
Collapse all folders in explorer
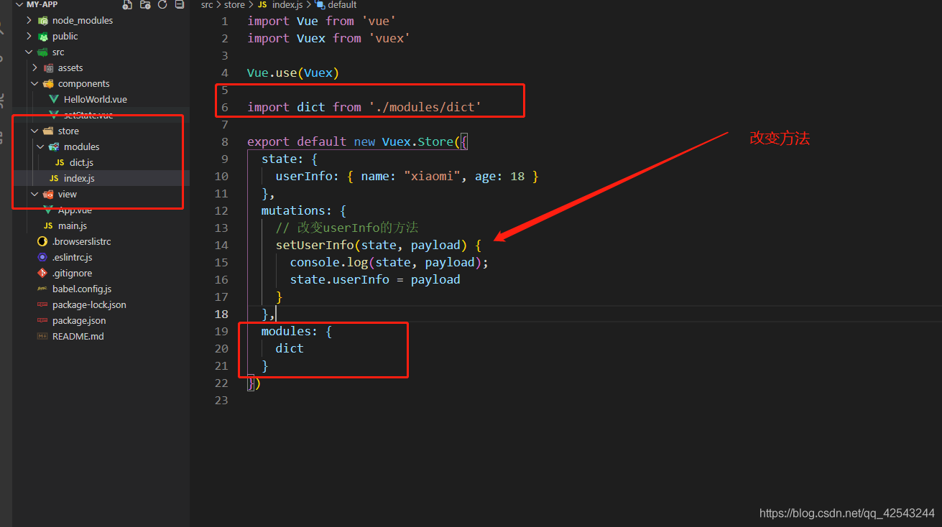(x=179, y=4)
